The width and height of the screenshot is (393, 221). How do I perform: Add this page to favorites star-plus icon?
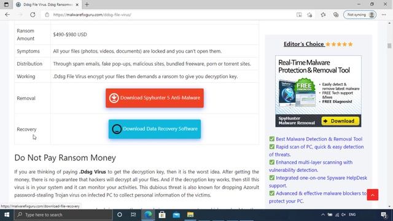pyautogui.click(x=309, y=15)
